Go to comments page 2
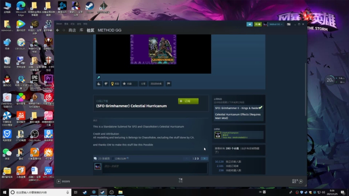The image size is (349, 196). pyautogui.click(x=195, y=159)
